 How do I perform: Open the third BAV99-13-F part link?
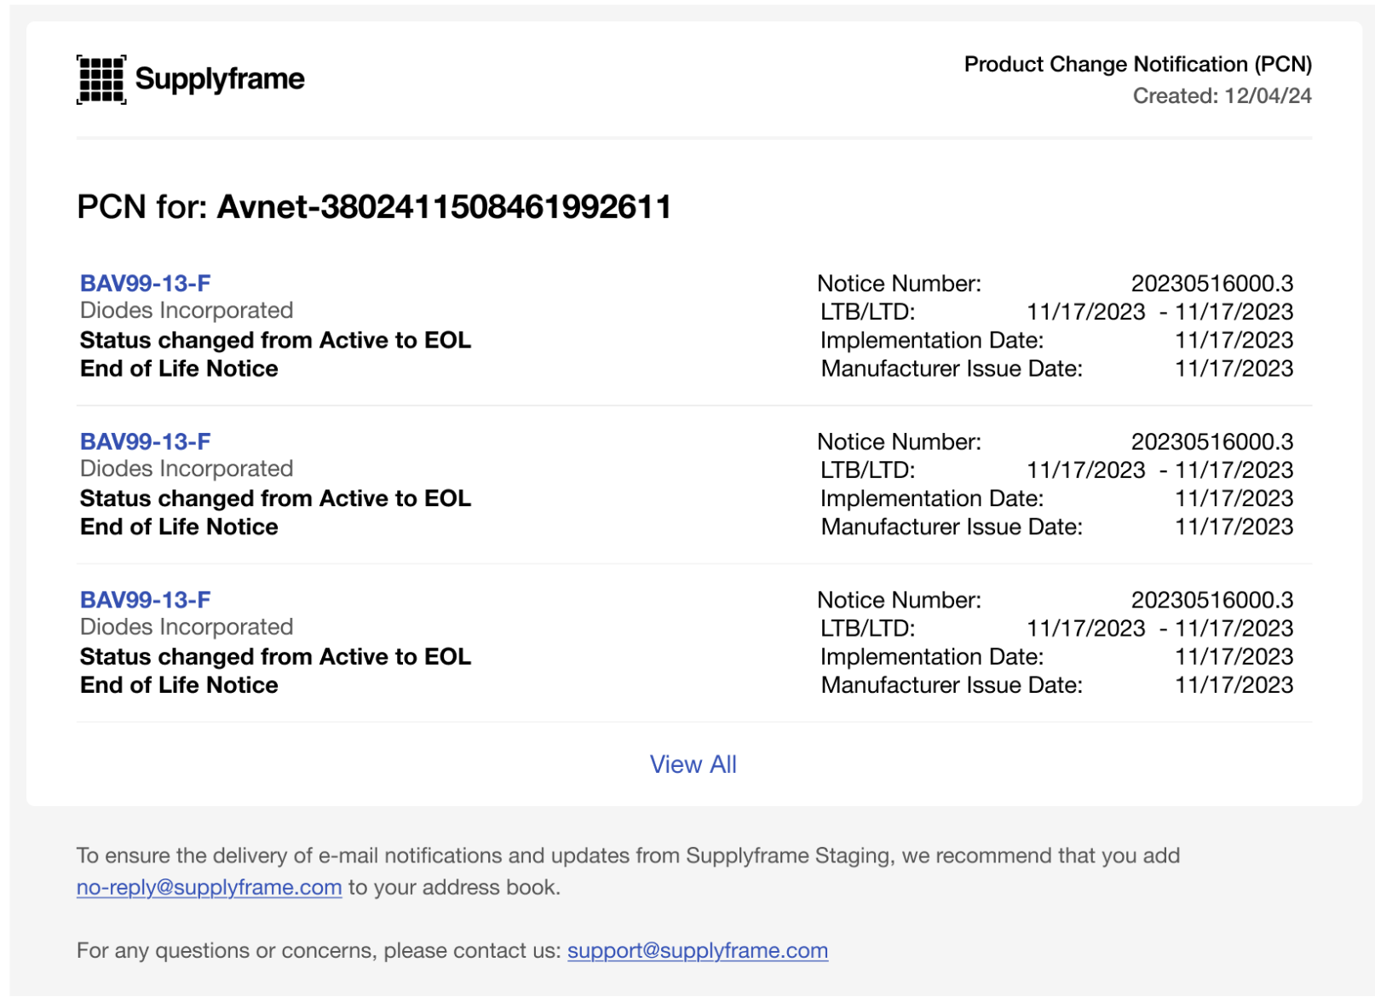coord(145,600)
